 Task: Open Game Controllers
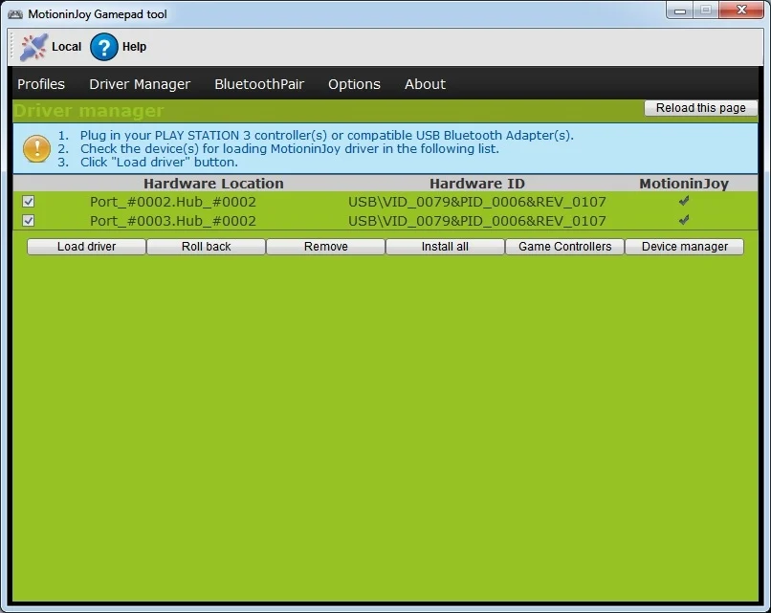pyautogui.click(x=565, y=247)
